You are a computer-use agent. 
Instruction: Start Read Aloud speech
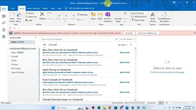tap(153, 17)
